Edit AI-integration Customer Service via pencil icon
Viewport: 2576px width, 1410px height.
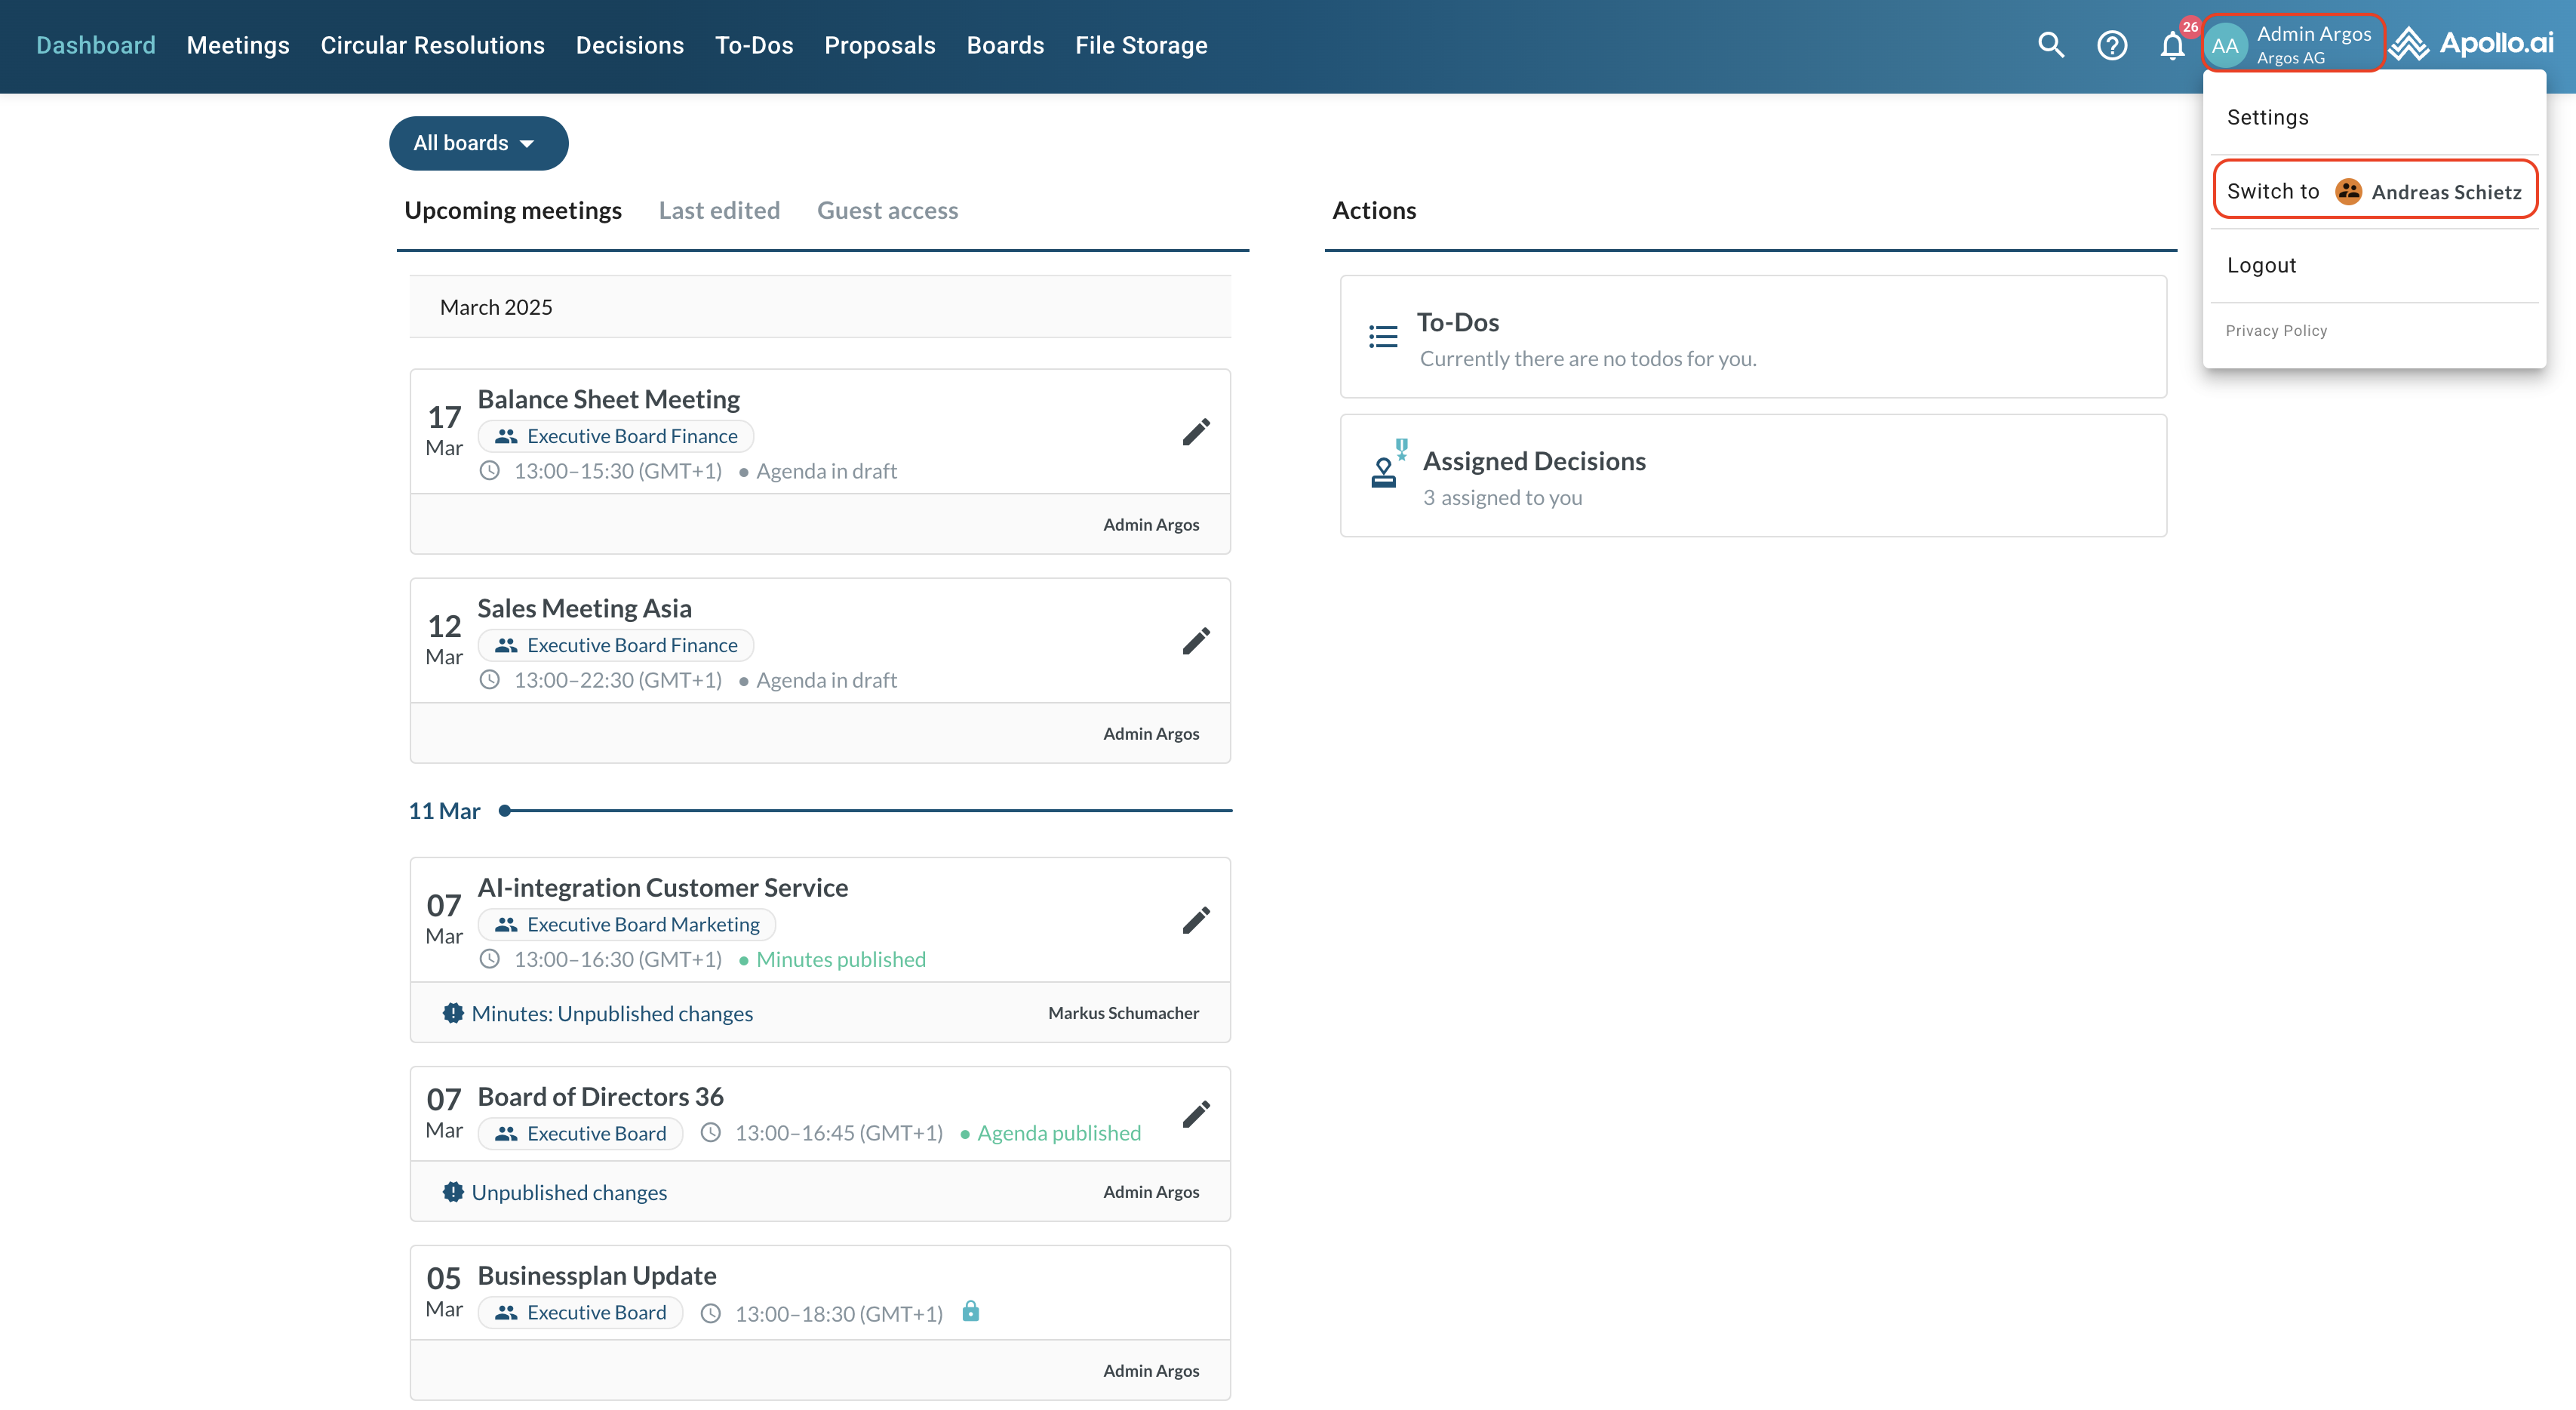(1196, 921)
